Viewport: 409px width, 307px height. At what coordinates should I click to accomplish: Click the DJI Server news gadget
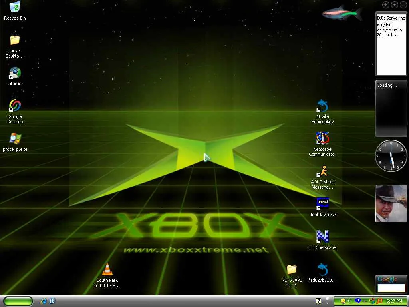click(x=391, y=44)
